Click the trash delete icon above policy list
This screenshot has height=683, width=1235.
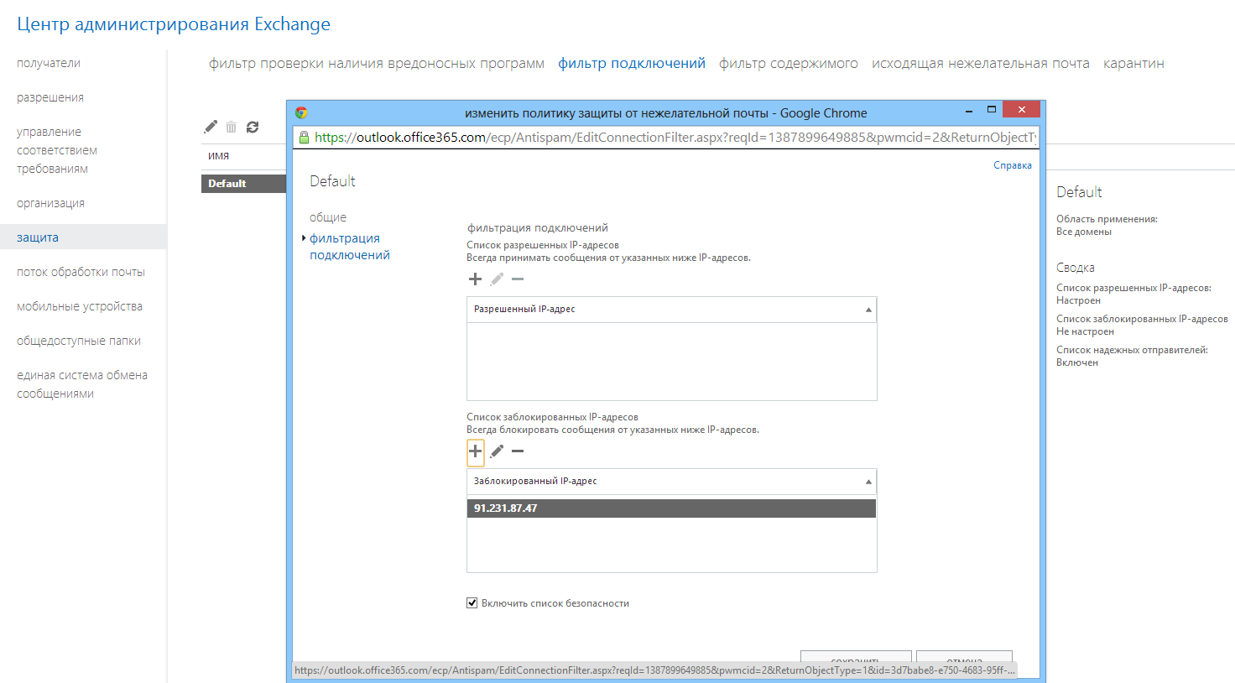click(x=231, y=127)
